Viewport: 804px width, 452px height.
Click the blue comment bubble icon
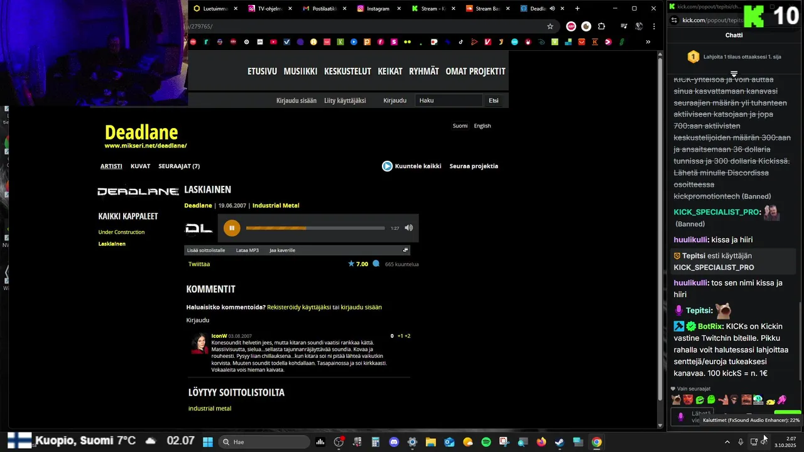pyautogui.click(x=376, y=264)
